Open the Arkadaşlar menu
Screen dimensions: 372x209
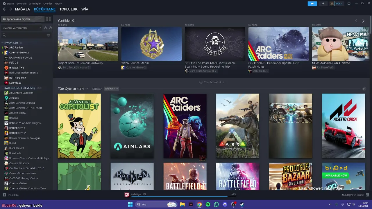[35, 3]
